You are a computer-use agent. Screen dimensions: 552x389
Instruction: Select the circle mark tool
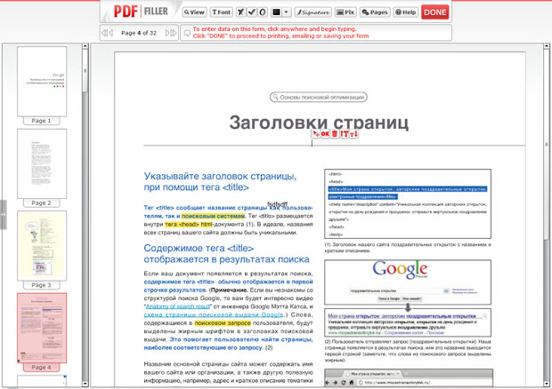click(262, 12)
